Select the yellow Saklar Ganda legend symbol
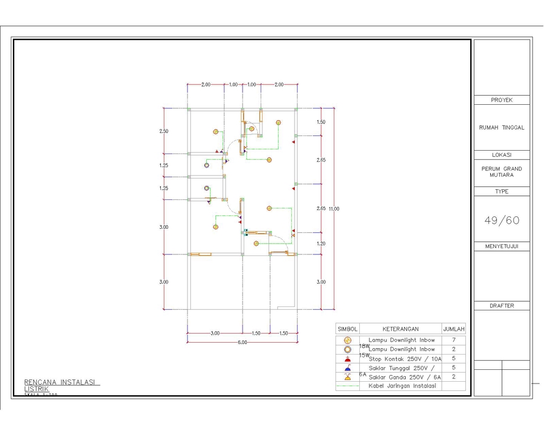544x435 pixels. [347, 377]
